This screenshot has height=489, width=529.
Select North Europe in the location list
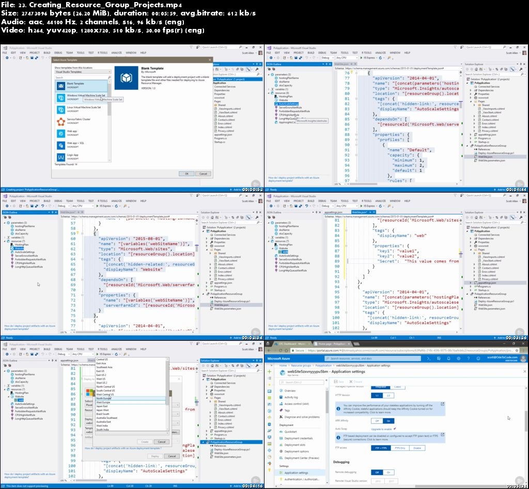click(131, 398)
